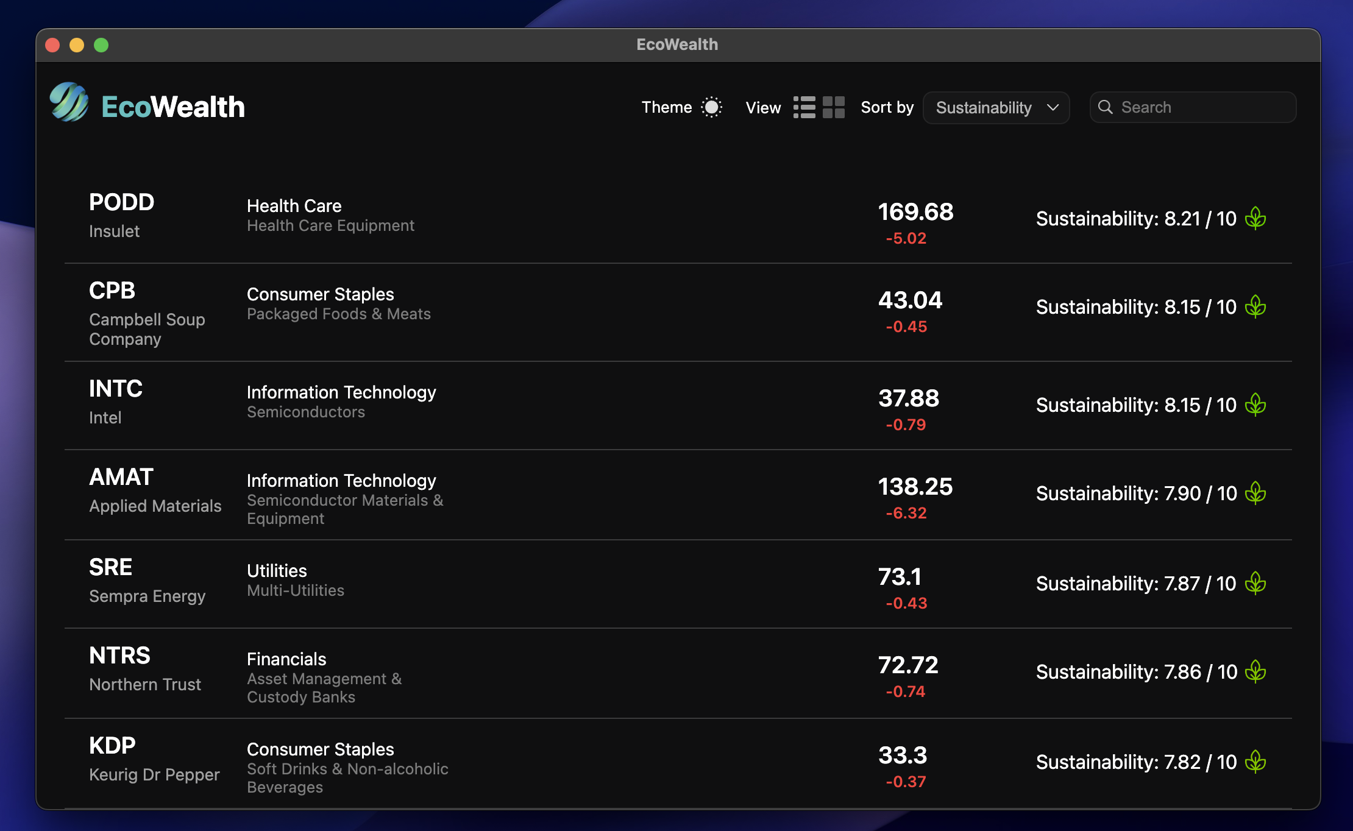Screen dimensions: 1353x831
Task: Click the leaf icon in the NTRS row
Action: (1255, 671)
